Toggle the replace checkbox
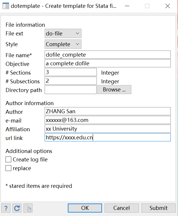This screenshot has width=178, height=216. (8, 168)
